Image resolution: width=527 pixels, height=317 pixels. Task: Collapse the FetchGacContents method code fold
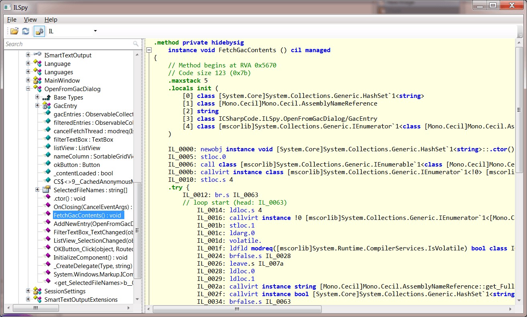point(149,50)
